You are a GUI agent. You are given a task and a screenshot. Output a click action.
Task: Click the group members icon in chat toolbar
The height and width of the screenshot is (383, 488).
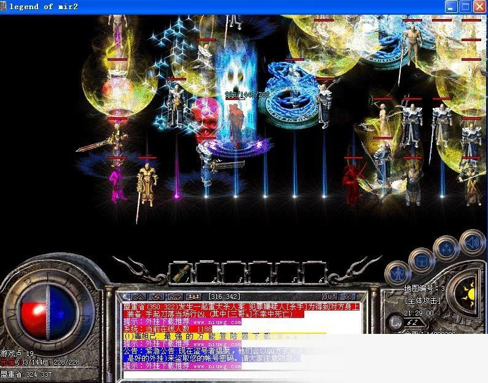(194, 296)
